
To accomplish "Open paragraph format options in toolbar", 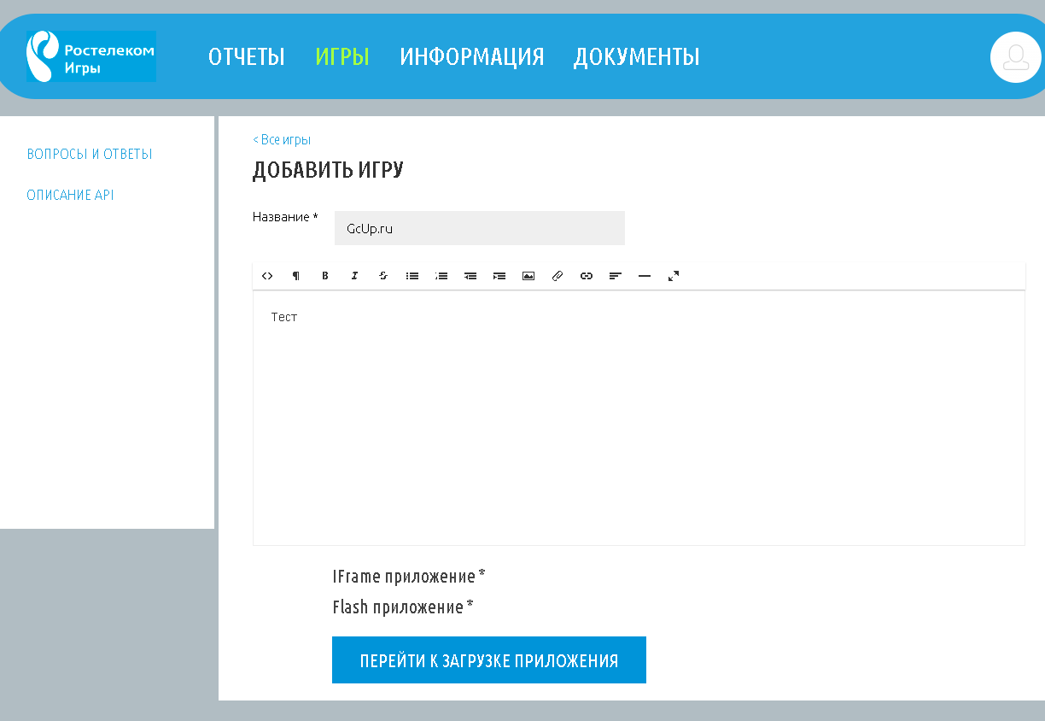I will coord(296,276).
